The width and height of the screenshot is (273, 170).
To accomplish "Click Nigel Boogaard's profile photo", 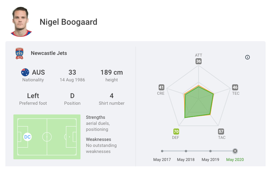I will click(x=21, y=22).
